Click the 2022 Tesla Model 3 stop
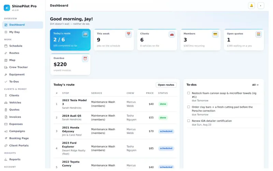Image resolution: width=273 pixels, height=171 pixels. click(74, 102)
